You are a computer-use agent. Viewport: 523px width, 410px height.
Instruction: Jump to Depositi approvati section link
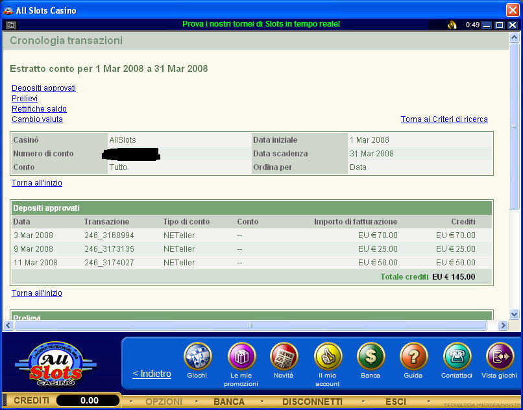43,88
